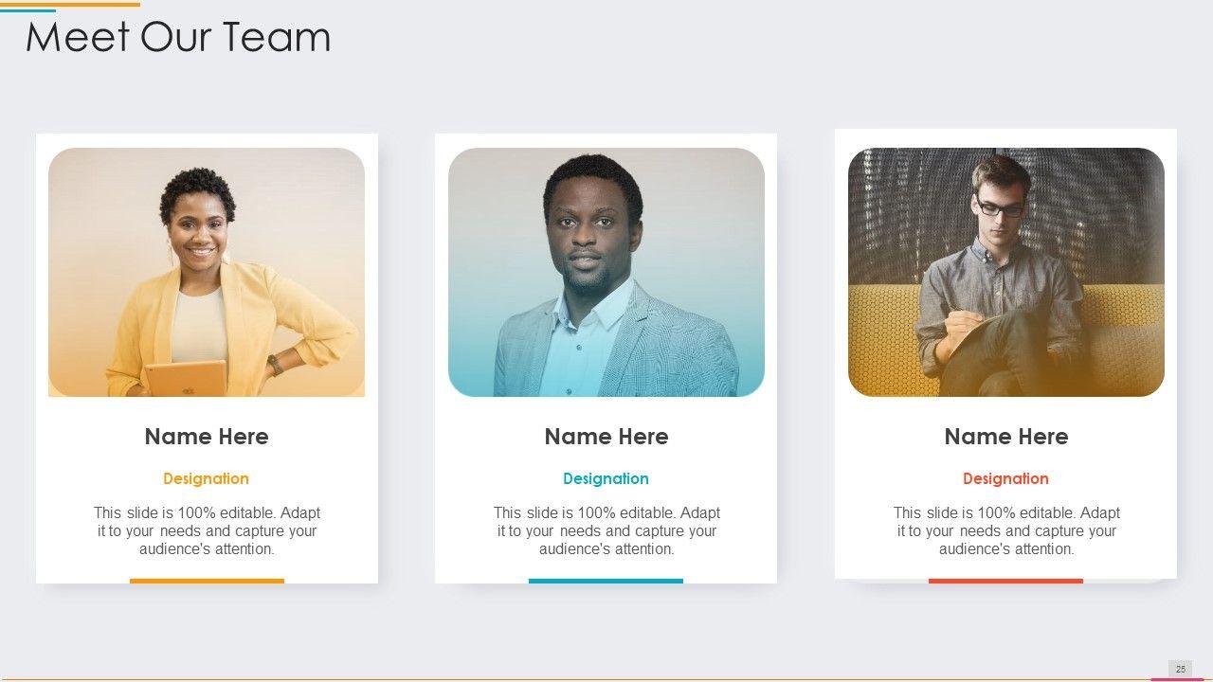The image size is (1213, 682).
Task: Select the seated man with glasses photo
Action: pyautogui.click(x=1005, y=272)
